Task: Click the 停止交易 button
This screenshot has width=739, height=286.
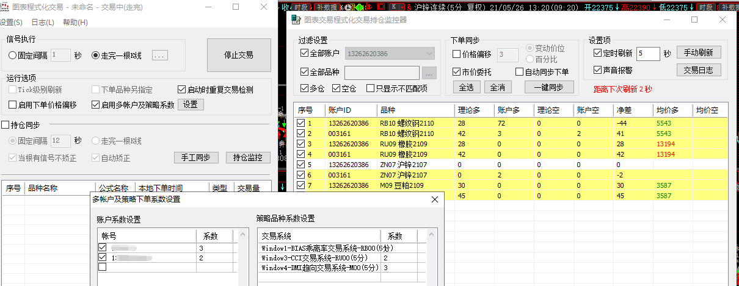Action: (238, 55)
